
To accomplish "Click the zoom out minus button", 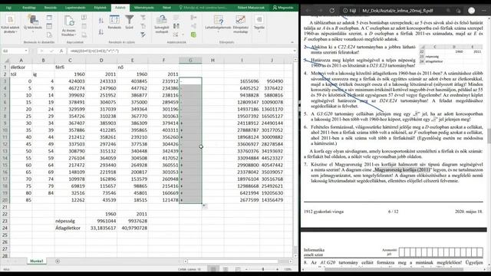I will click(247, 269).
